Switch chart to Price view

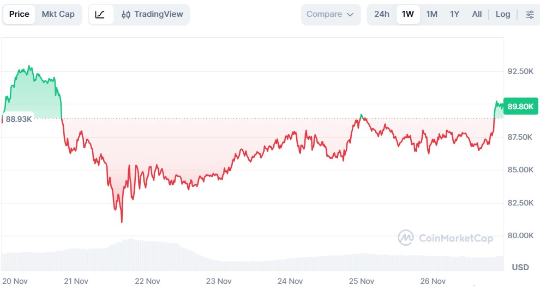tap(19, 15)
